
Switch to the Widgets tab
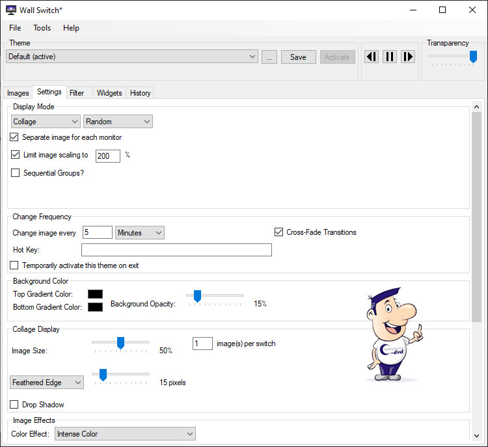tap(109, 93)
